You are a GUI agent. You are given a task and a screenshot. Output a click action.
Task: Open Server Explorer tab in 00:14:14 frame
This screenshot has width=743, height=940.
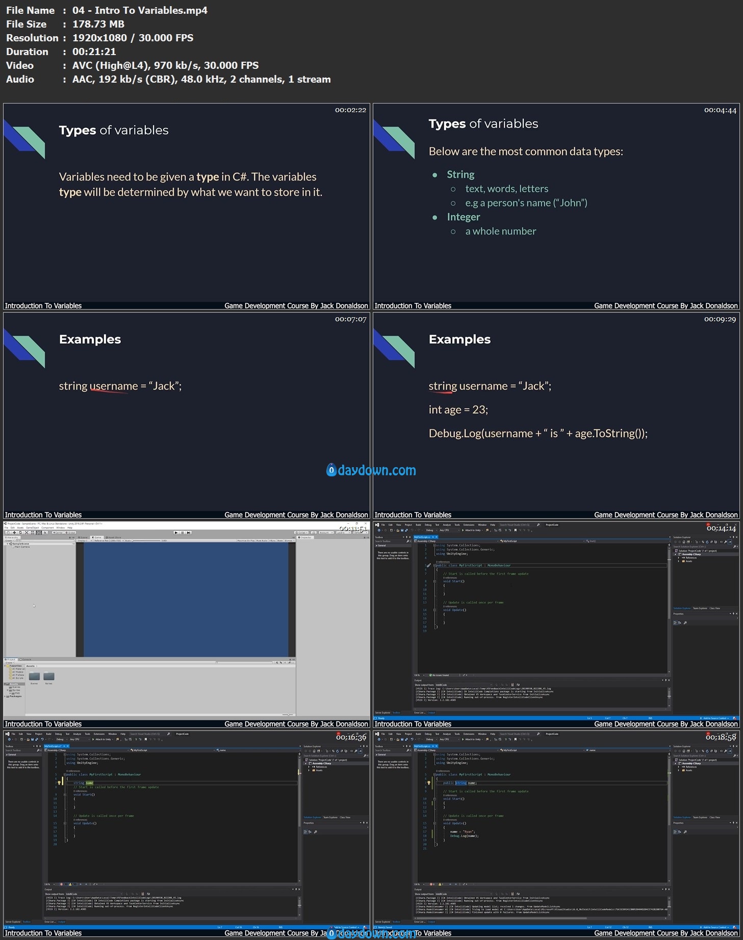point(382,713)
